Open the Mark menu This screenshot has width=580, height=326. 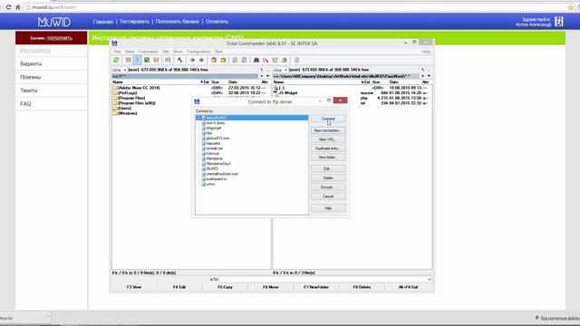pos(130,52)
